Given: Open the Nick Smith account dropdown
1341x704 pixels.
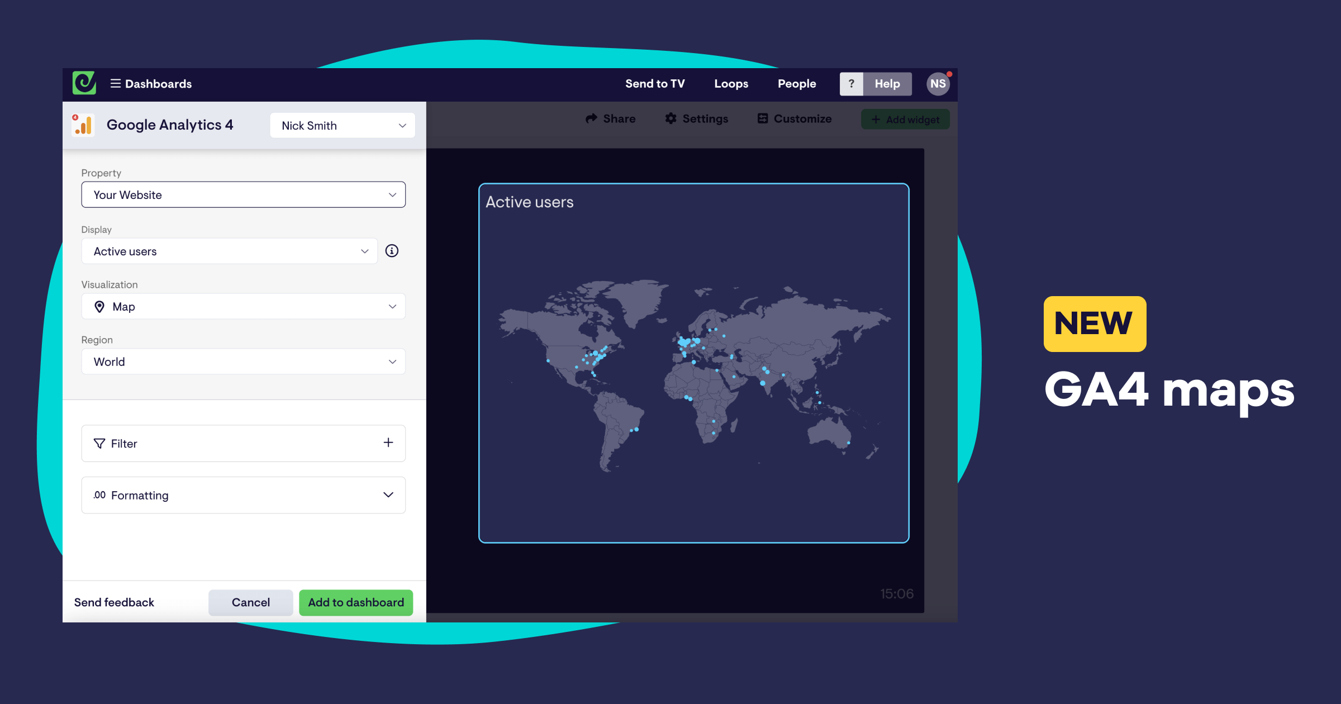Looking at the screenshot, I should coord(343,126).
